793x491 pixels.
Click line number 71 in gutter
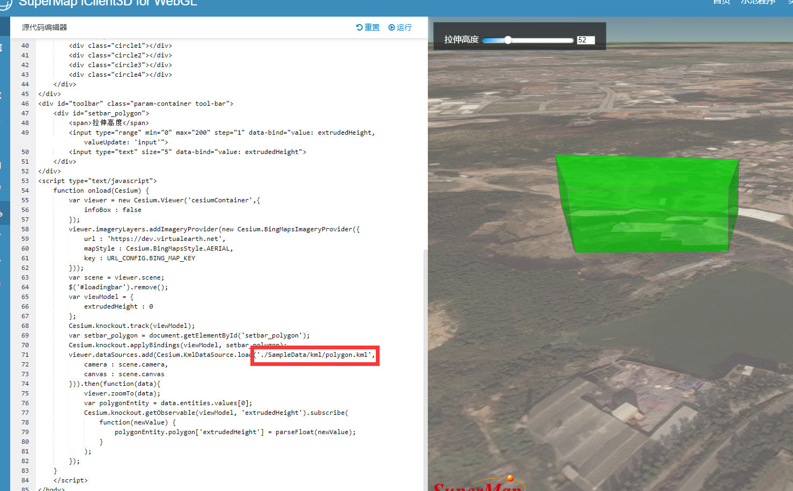click(x=25, y=355)
